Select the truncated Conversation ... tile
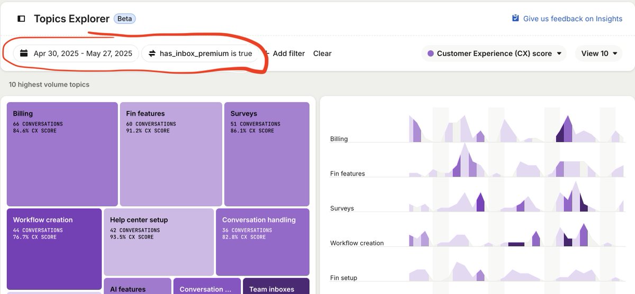 pyautogui.click(x=207, y=286)
